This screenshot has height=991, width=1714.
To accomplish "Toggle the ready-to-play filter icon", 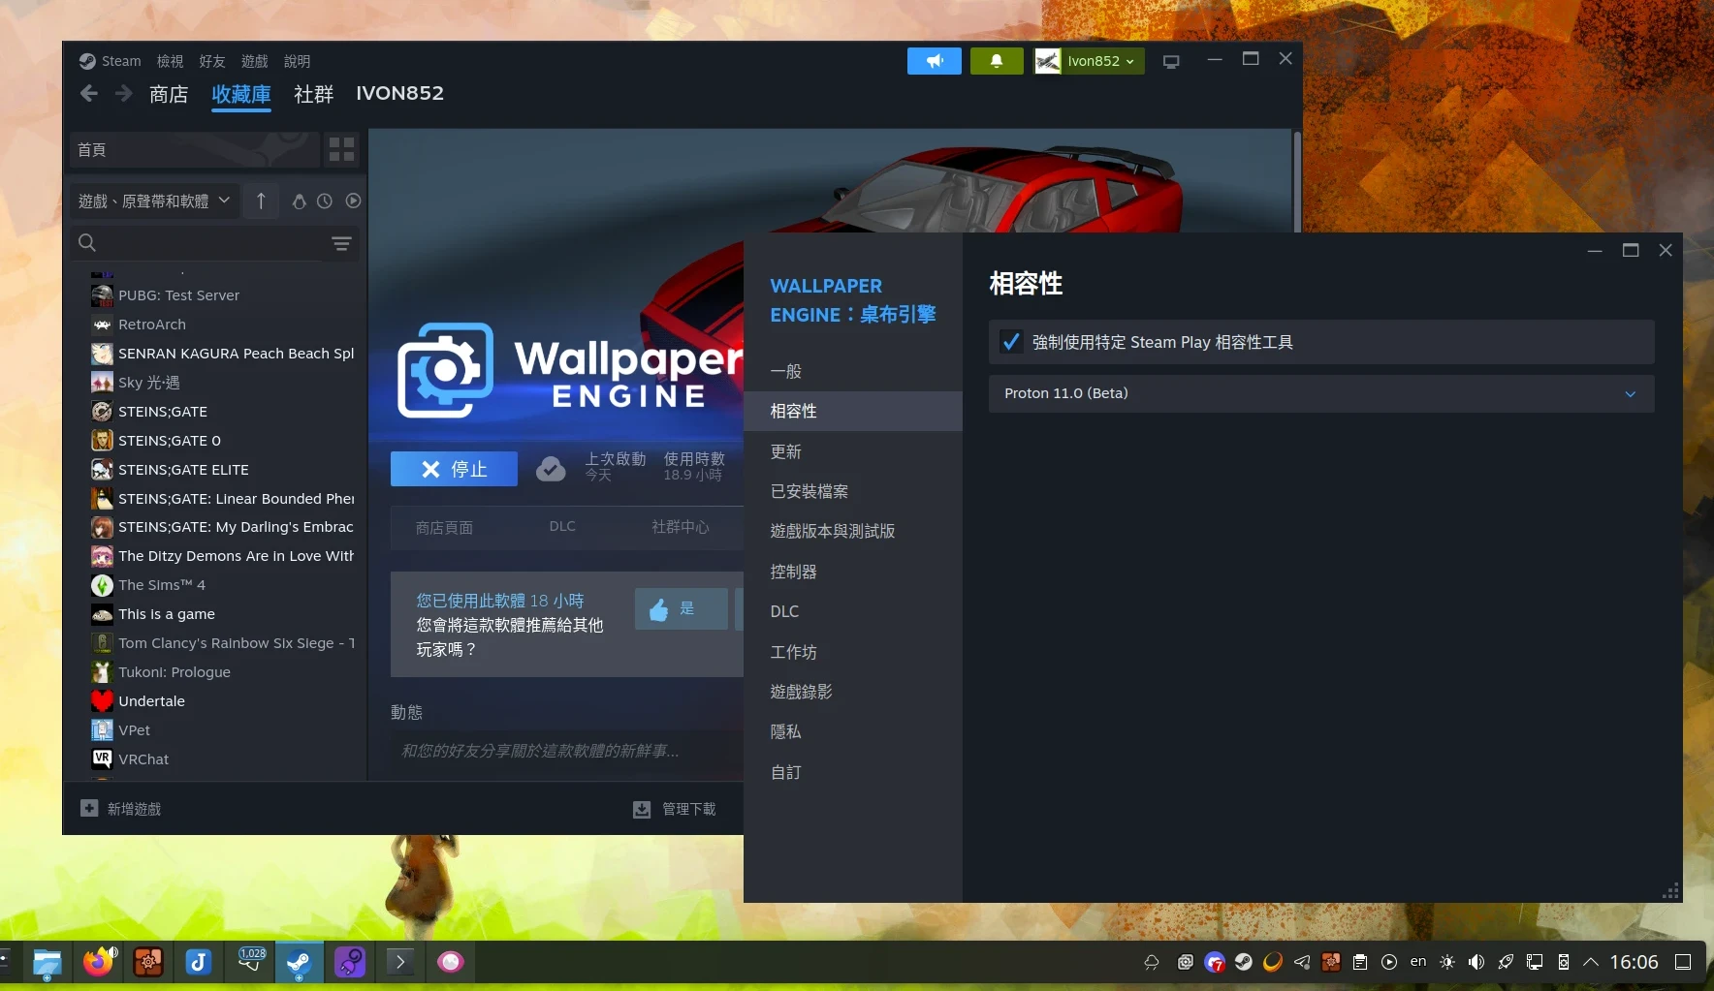I will (x=353, y=201).
